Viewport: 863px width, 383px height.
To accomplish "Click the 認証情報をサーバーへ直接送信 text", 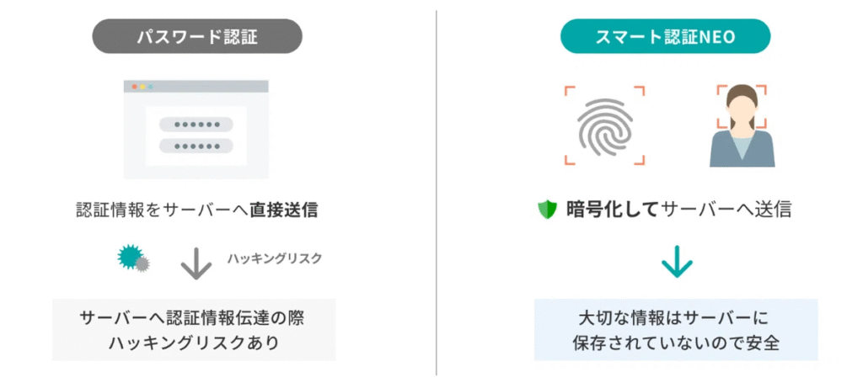I will 196,210.
